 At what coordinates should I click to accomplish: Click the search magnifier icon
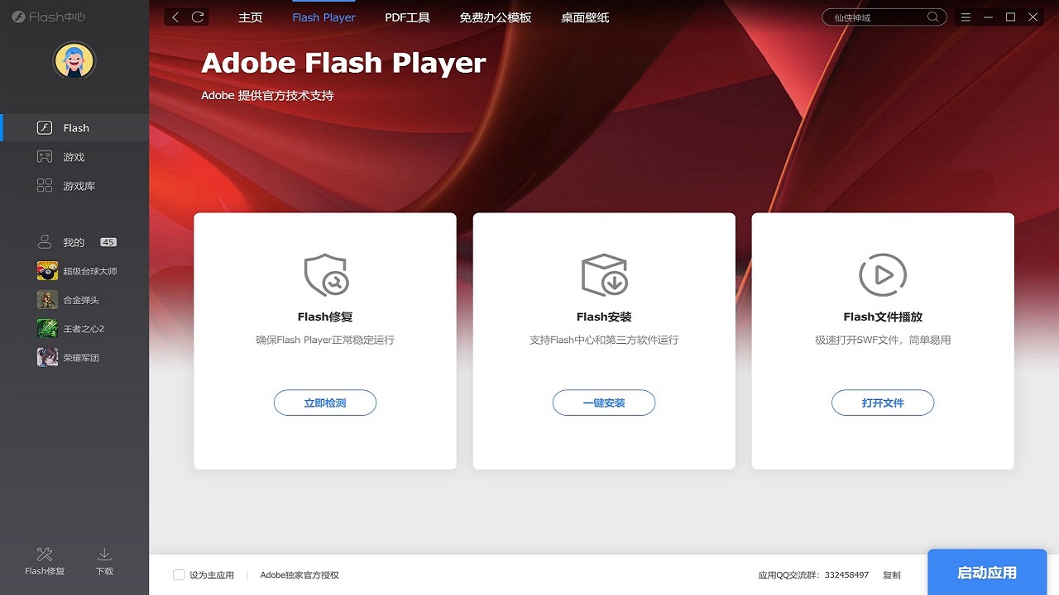[932, 17]
